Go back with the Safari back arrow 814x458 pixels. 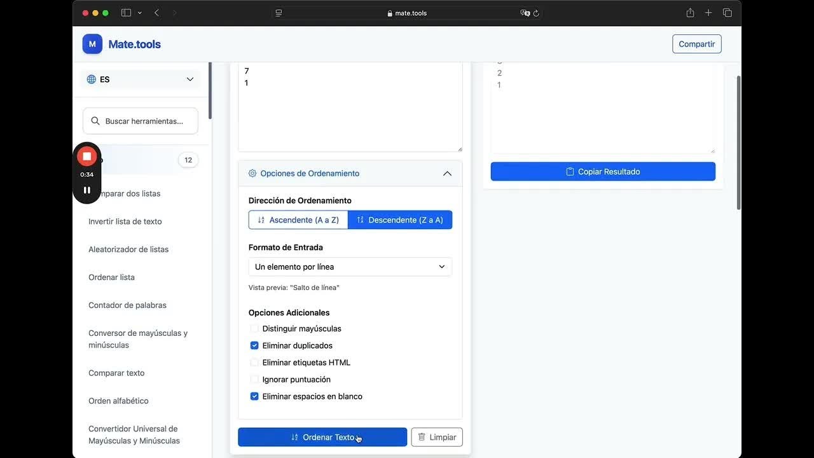pyautogui.click(x=156, y=13)
